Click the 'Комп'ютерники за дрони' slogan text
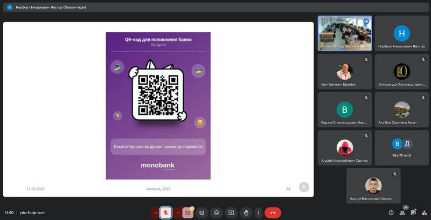431x220 pixels. point(158,147)
